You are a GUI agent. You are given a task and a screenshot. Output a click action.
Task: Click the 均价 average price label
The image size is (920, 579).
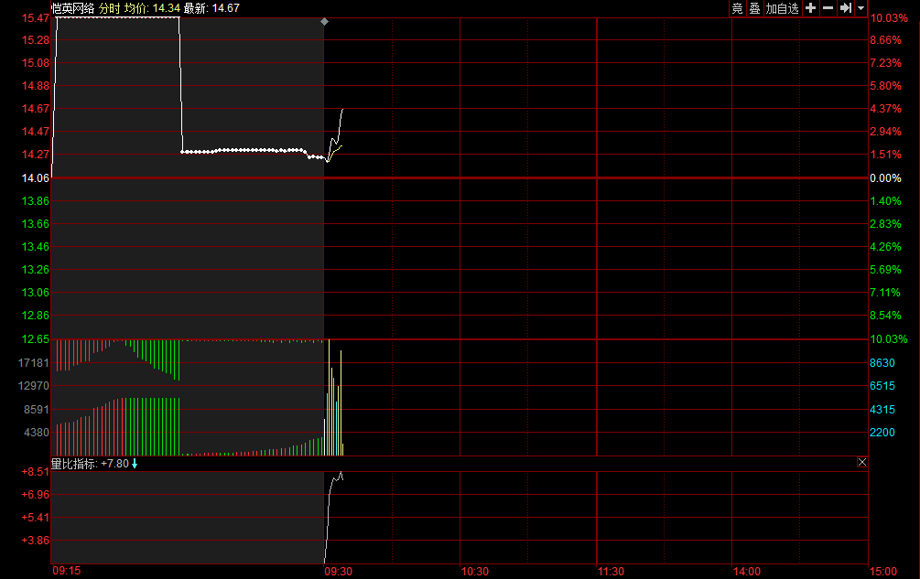(136, 7)
